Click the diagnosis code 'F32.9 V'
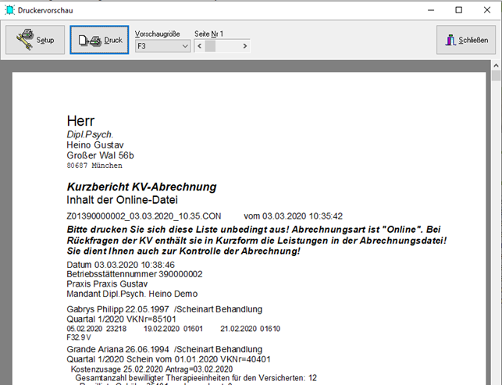 point(79,337)
